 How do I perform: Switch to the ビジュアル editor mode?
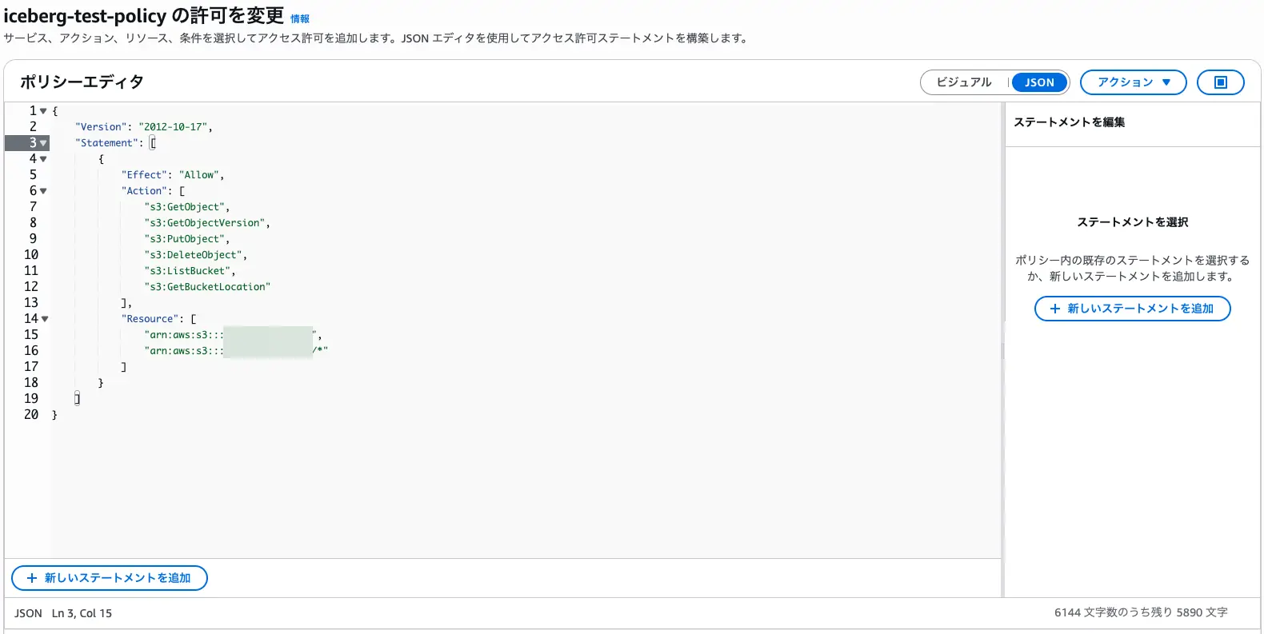click(964, 82)
